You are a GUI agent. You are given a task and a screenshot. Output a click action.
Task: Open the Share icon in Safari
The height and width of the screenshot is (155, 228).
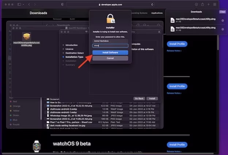(202, 4)
